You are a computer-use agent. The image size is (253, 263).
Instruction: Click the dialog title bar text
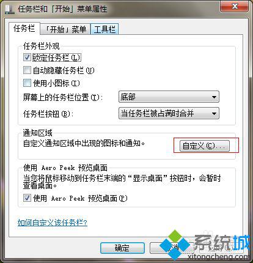62,9
